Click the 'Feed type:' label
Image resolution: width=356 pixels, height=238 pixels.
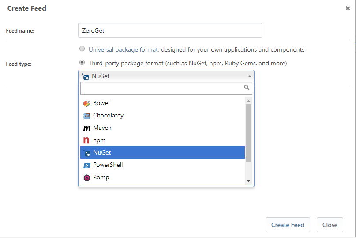coord(19,64)
